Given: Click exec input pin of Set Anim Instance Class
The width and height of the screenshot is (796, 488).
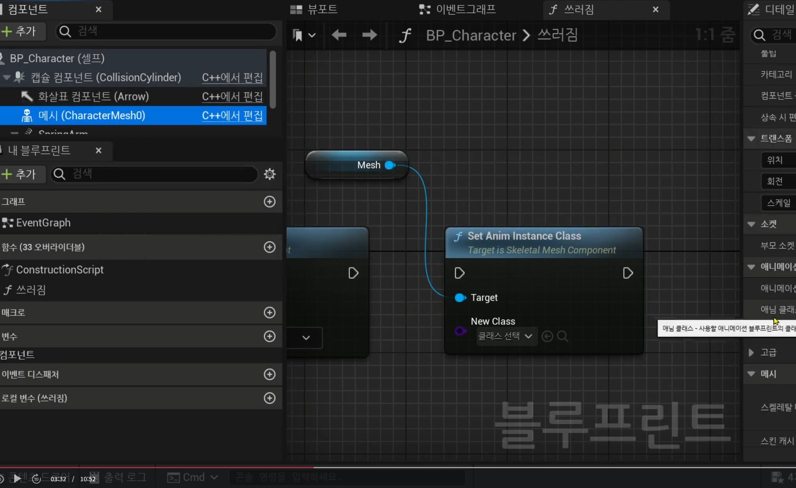Looking at the screenshot, I should pyautogui.click(x=459, y=273).
